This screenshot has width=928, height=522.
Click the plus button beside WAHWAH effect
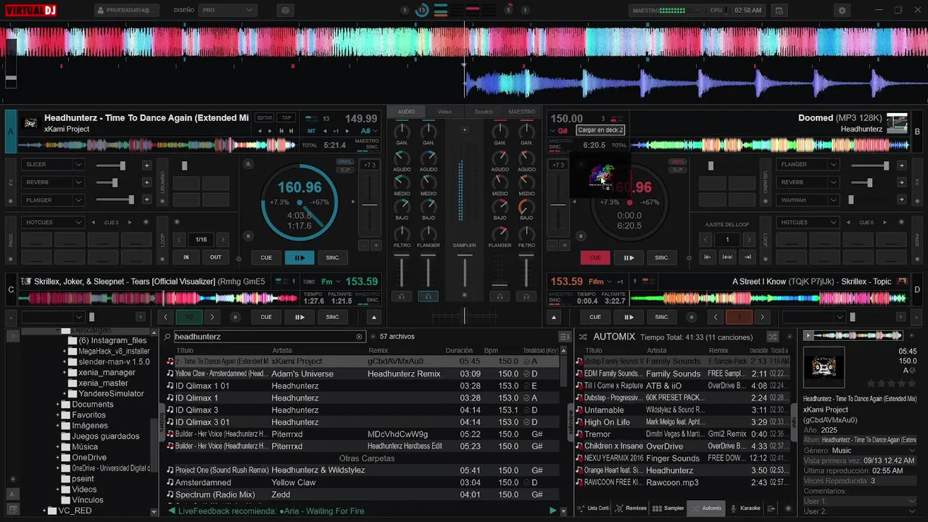(901, 200)
